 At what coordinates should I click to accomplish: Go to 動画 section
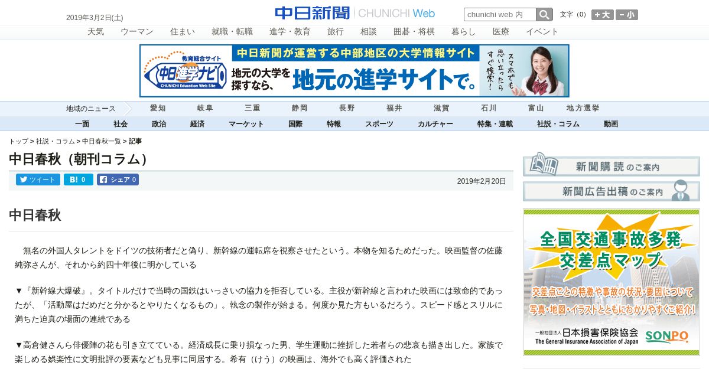pyautogui.click(x=611, y=124)
